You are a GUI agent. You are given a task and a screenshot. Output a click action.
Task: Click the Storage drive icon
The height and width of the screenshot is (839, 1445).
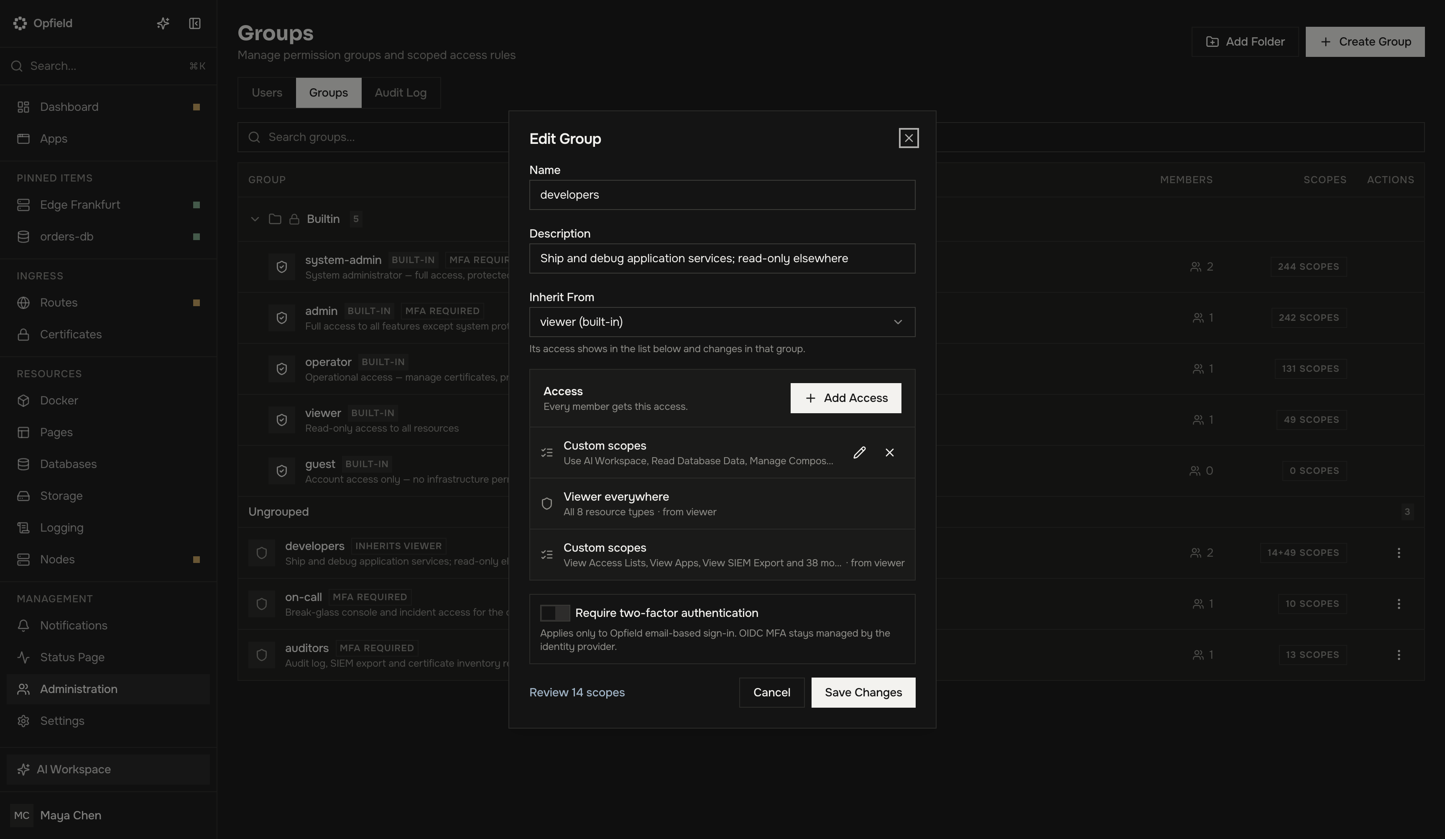[x=23, y=496]
